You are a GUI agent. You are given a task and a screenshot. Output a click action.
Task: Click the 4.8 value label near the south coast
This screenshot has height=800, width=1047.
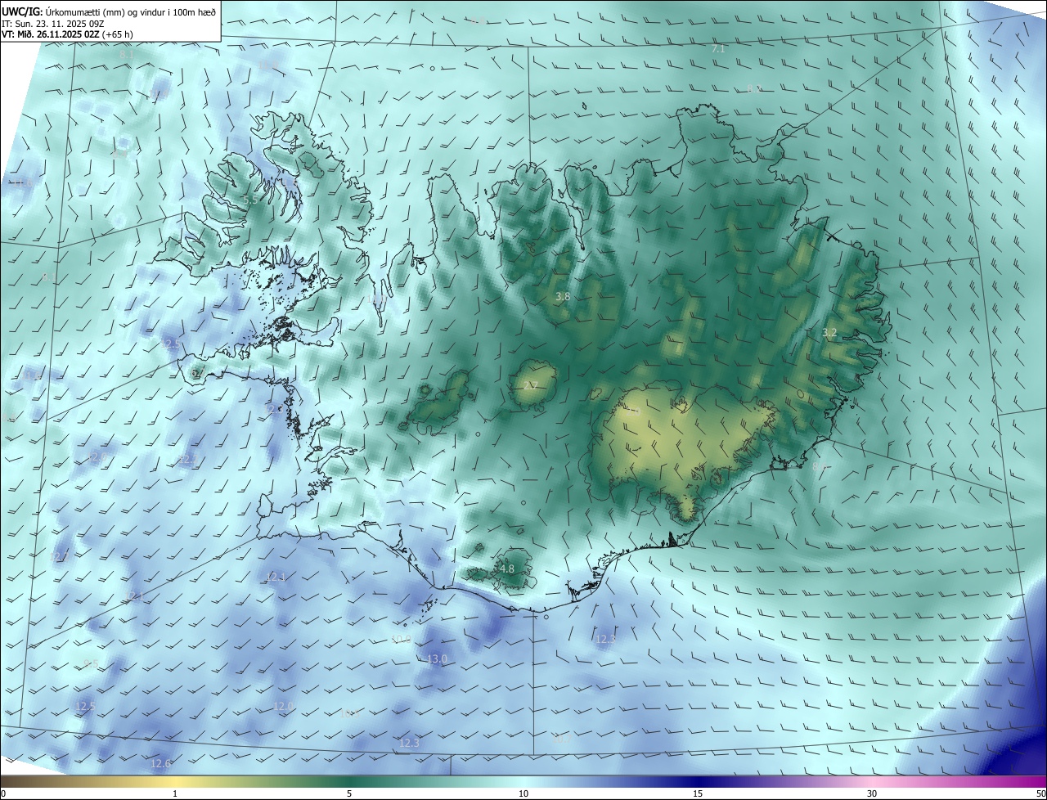pyautogui.click(x=506, y=569)
